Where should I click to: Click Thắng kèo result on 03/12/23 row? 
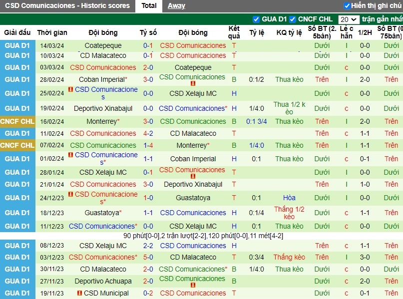pos(289,257)
